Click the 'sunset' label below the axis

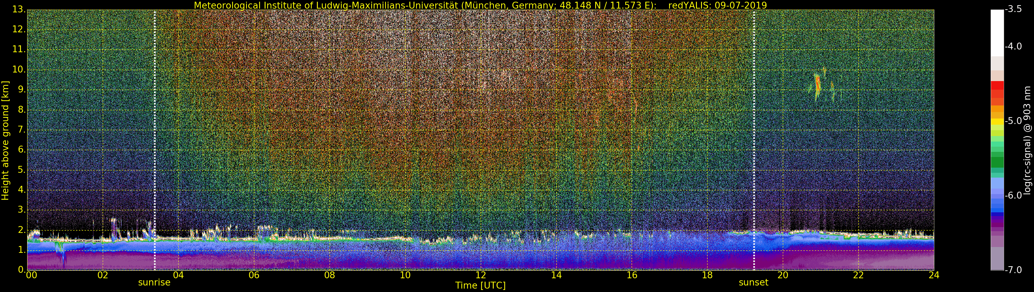(754, 282)
